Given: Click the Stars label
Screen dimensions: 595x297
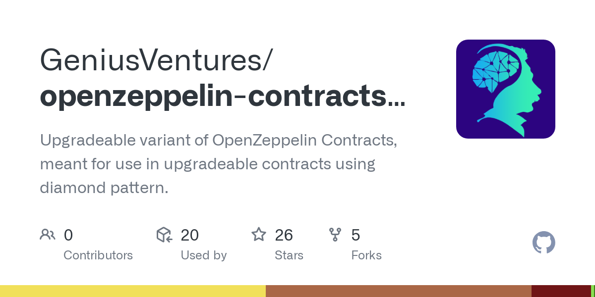Looking at the screenshot, I should [289, 255].
